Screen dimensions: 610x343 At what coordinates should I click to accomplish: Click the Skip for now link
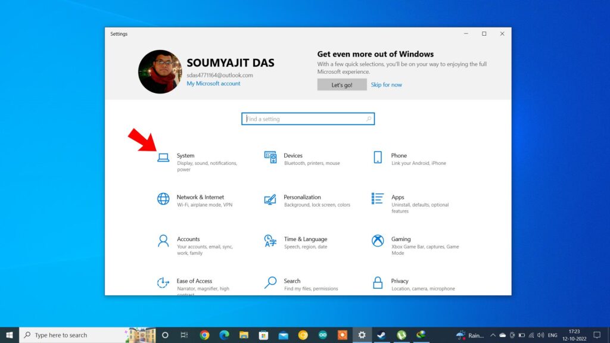click(x=386, y=85)
